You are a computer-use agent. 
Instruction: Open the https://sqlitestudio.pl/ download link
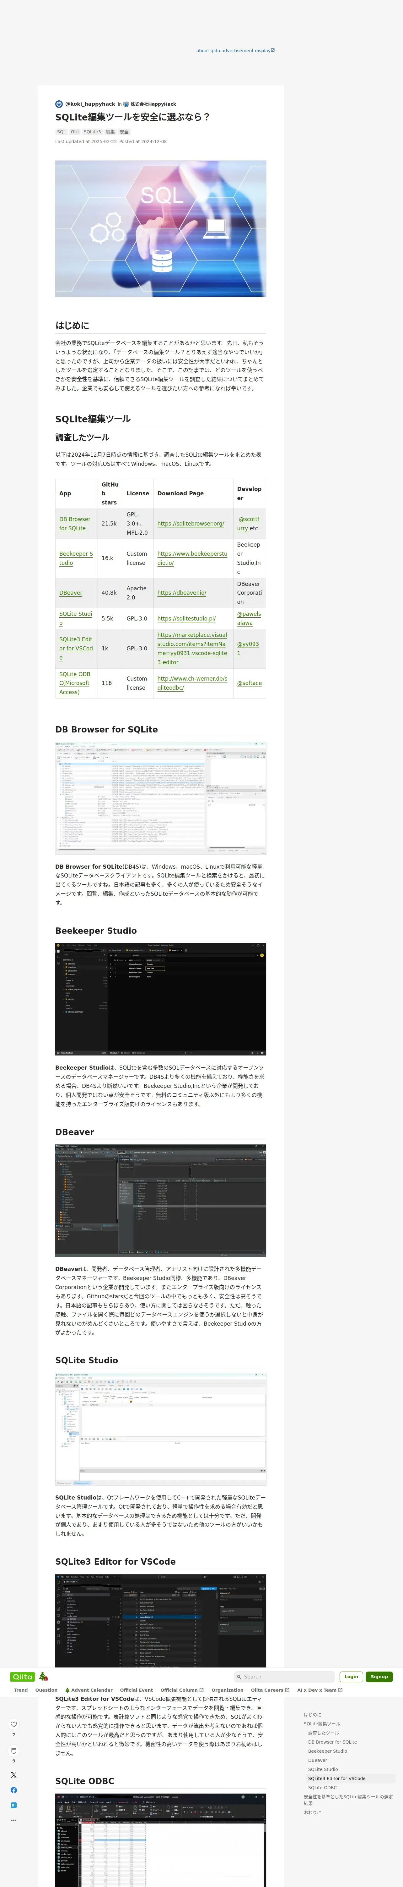[186, 618]
